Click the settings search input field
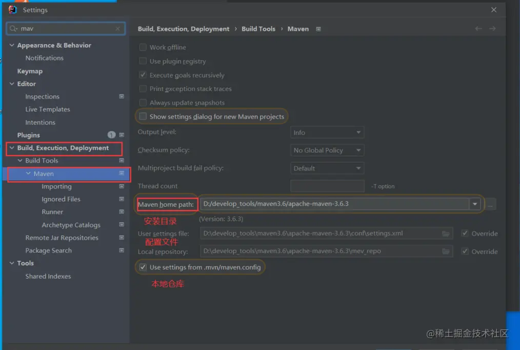This screenshot has height=350, width=520. tap(66, 29)
